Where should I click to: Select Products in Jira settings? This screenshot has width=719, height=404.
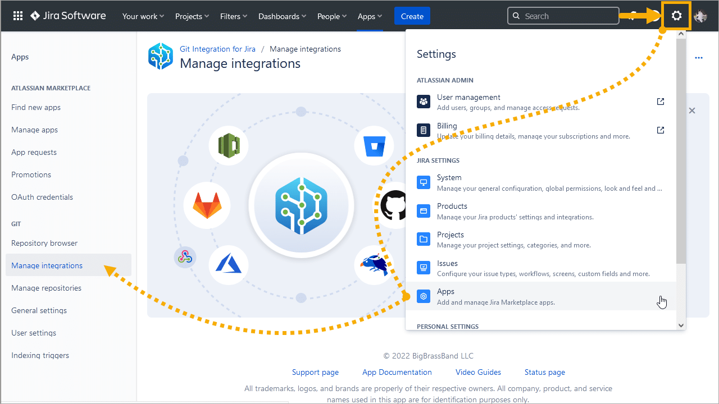pyautogui.click(x=541, y=211)
